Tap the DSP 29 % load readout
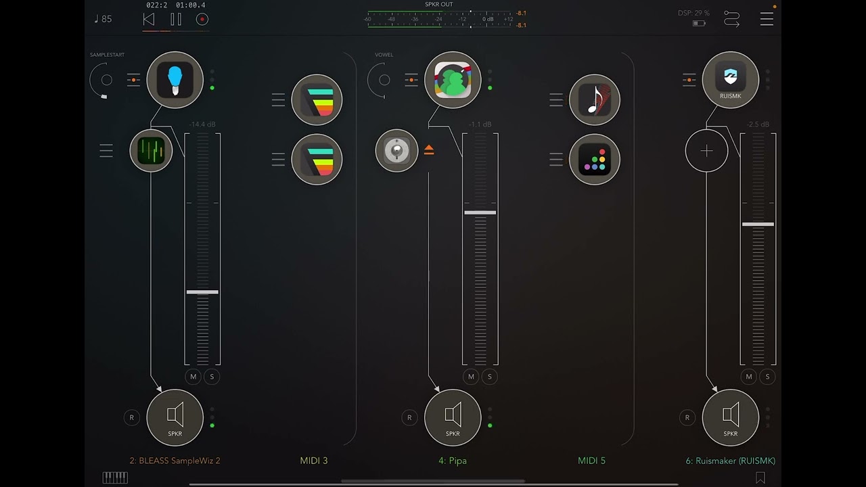 [693, 13]
